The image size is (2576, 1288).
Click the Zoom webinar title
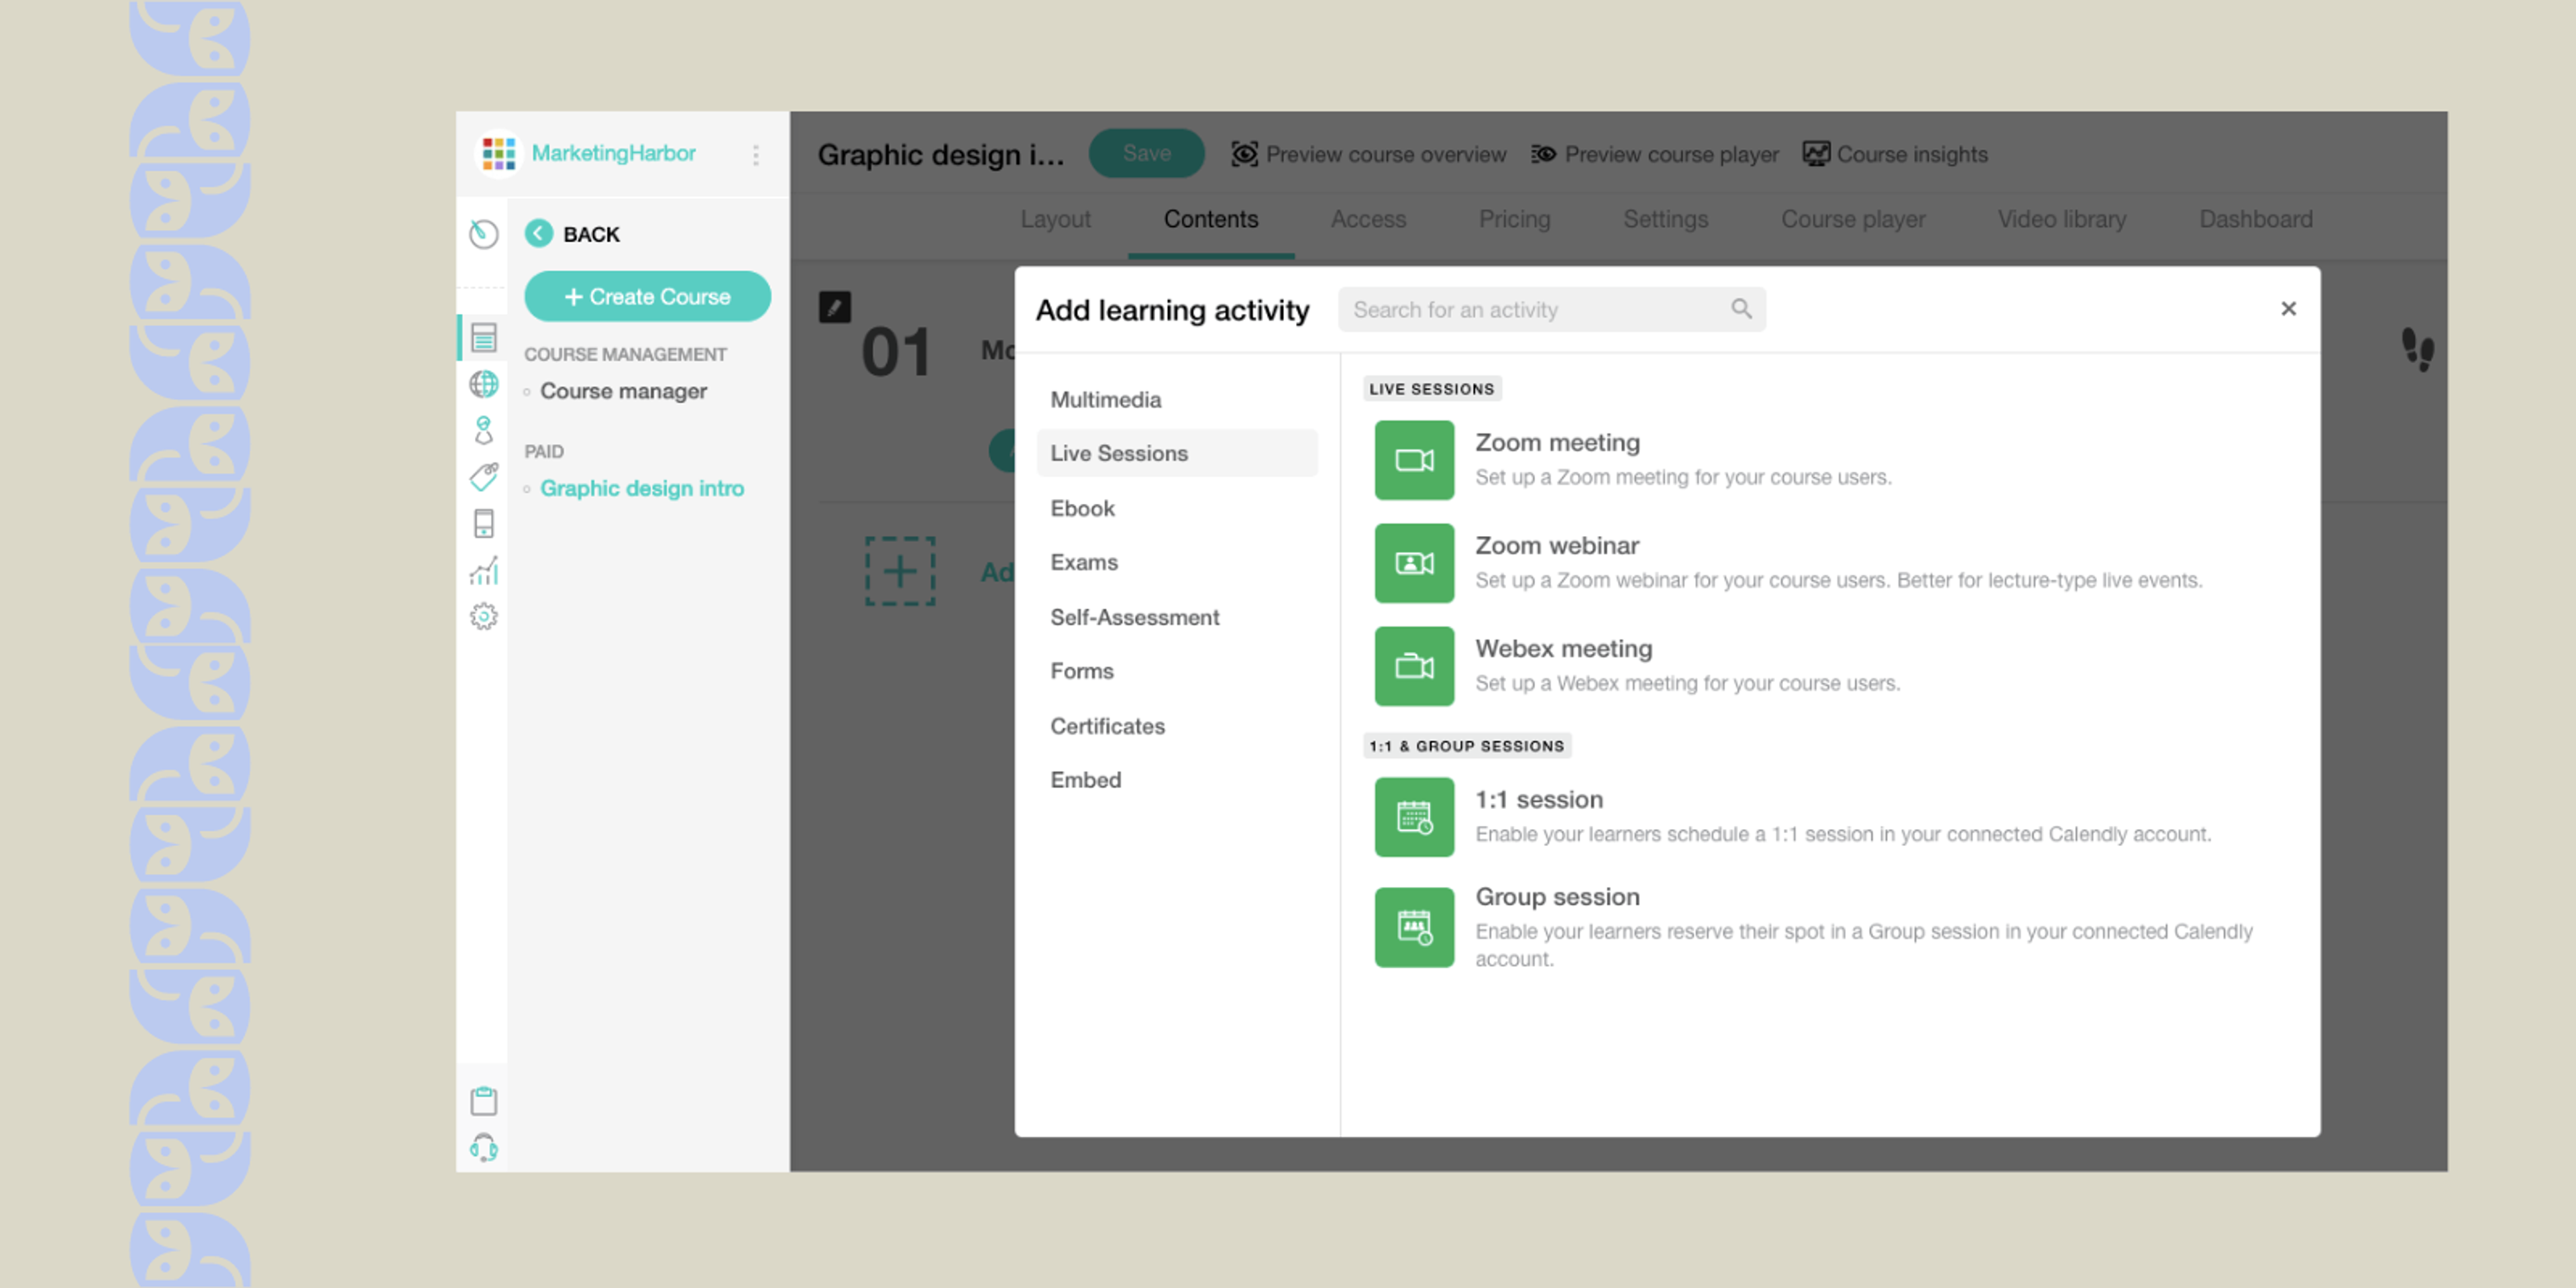coord(1557,545)
